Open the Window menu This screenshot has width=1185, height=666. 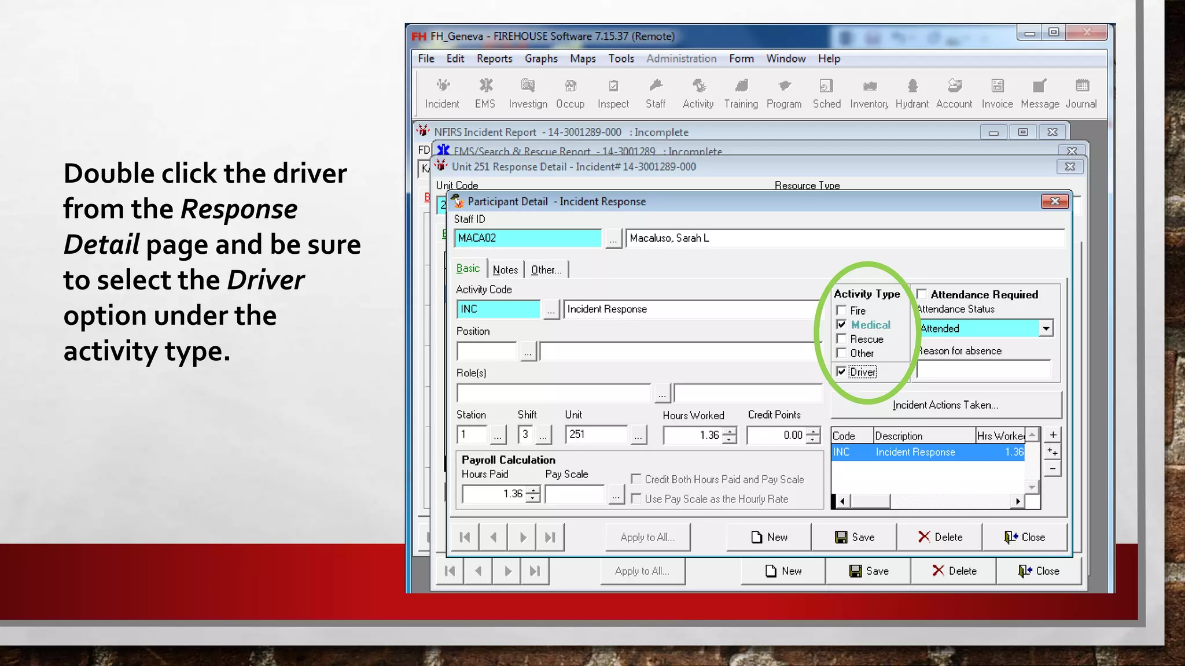[x=786, y=58]
